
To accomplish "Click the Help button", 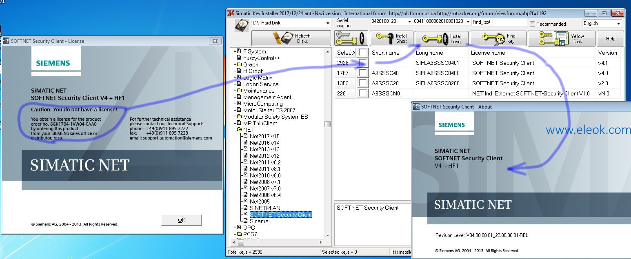I will click(x=610, y=38).
